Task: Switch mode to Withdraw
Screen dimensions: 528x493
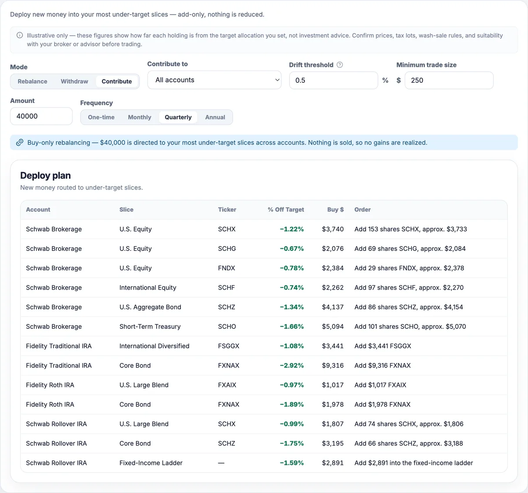Action: [74, 81]
